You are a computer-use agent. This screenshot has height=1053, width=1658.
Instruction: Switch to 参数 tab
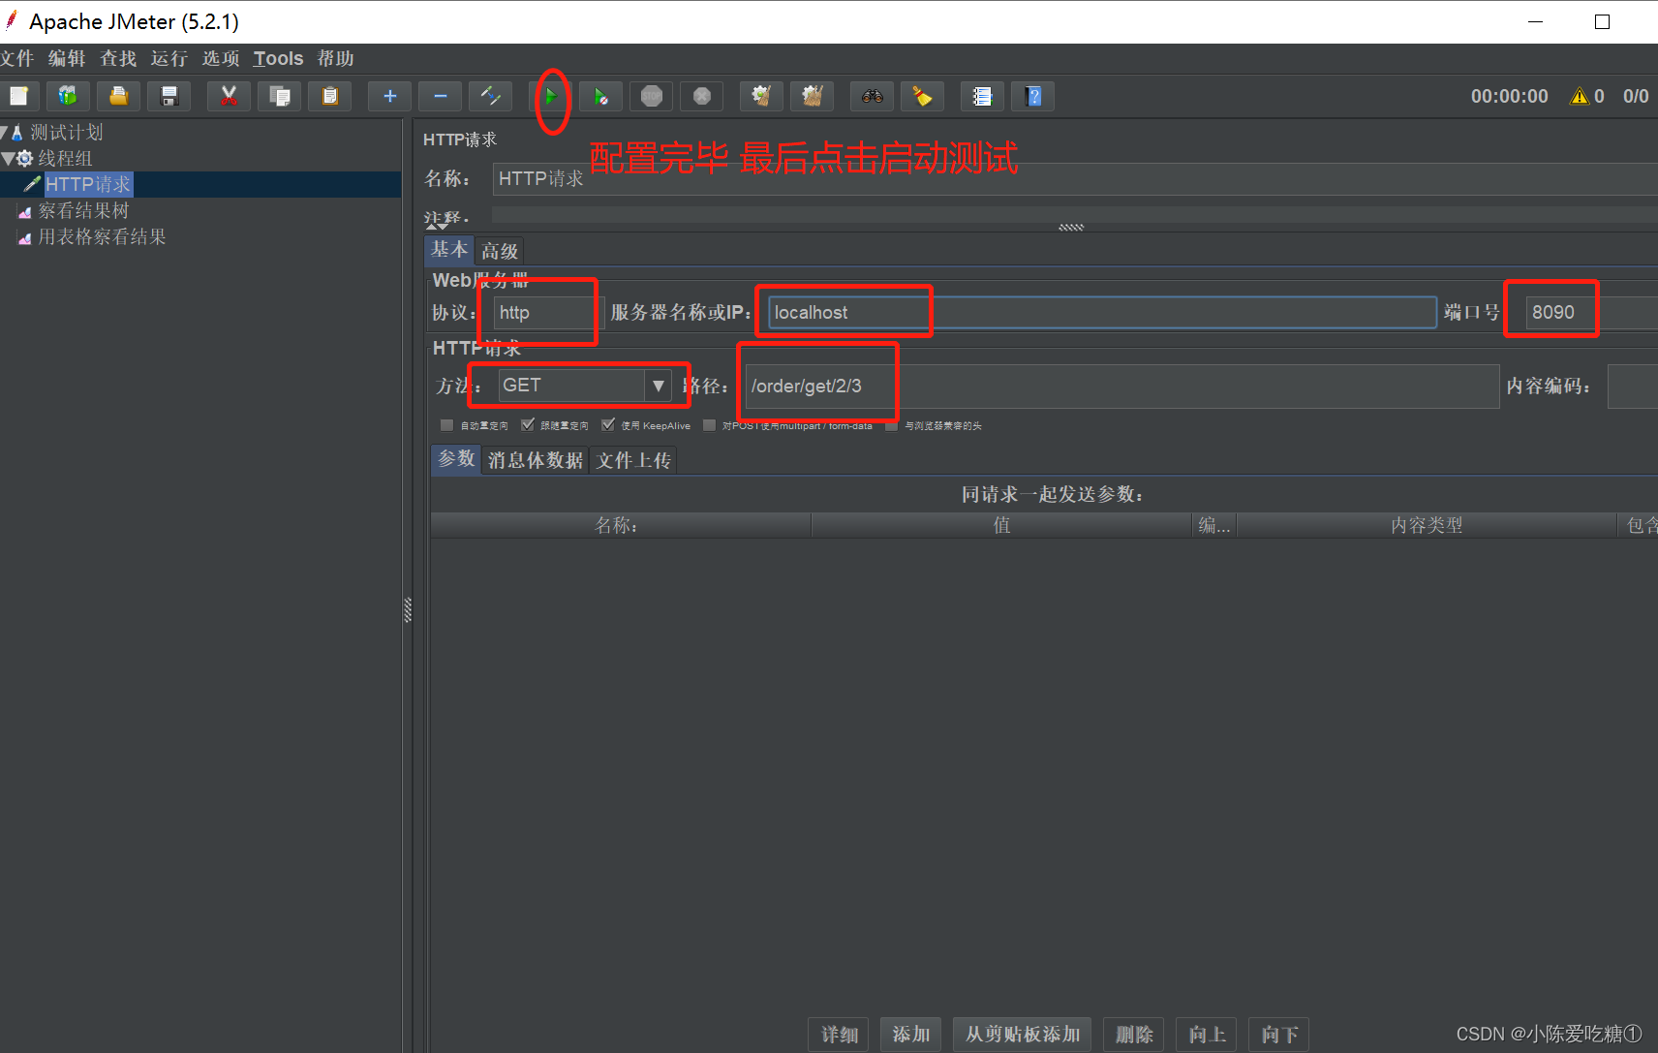click(456, 459)
